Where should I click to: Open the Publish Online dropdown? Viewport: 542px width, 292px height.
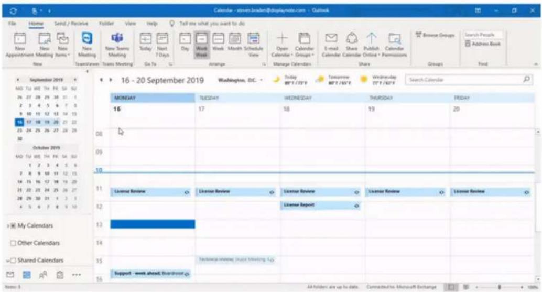pyautogui.click(x=371, y=45)
